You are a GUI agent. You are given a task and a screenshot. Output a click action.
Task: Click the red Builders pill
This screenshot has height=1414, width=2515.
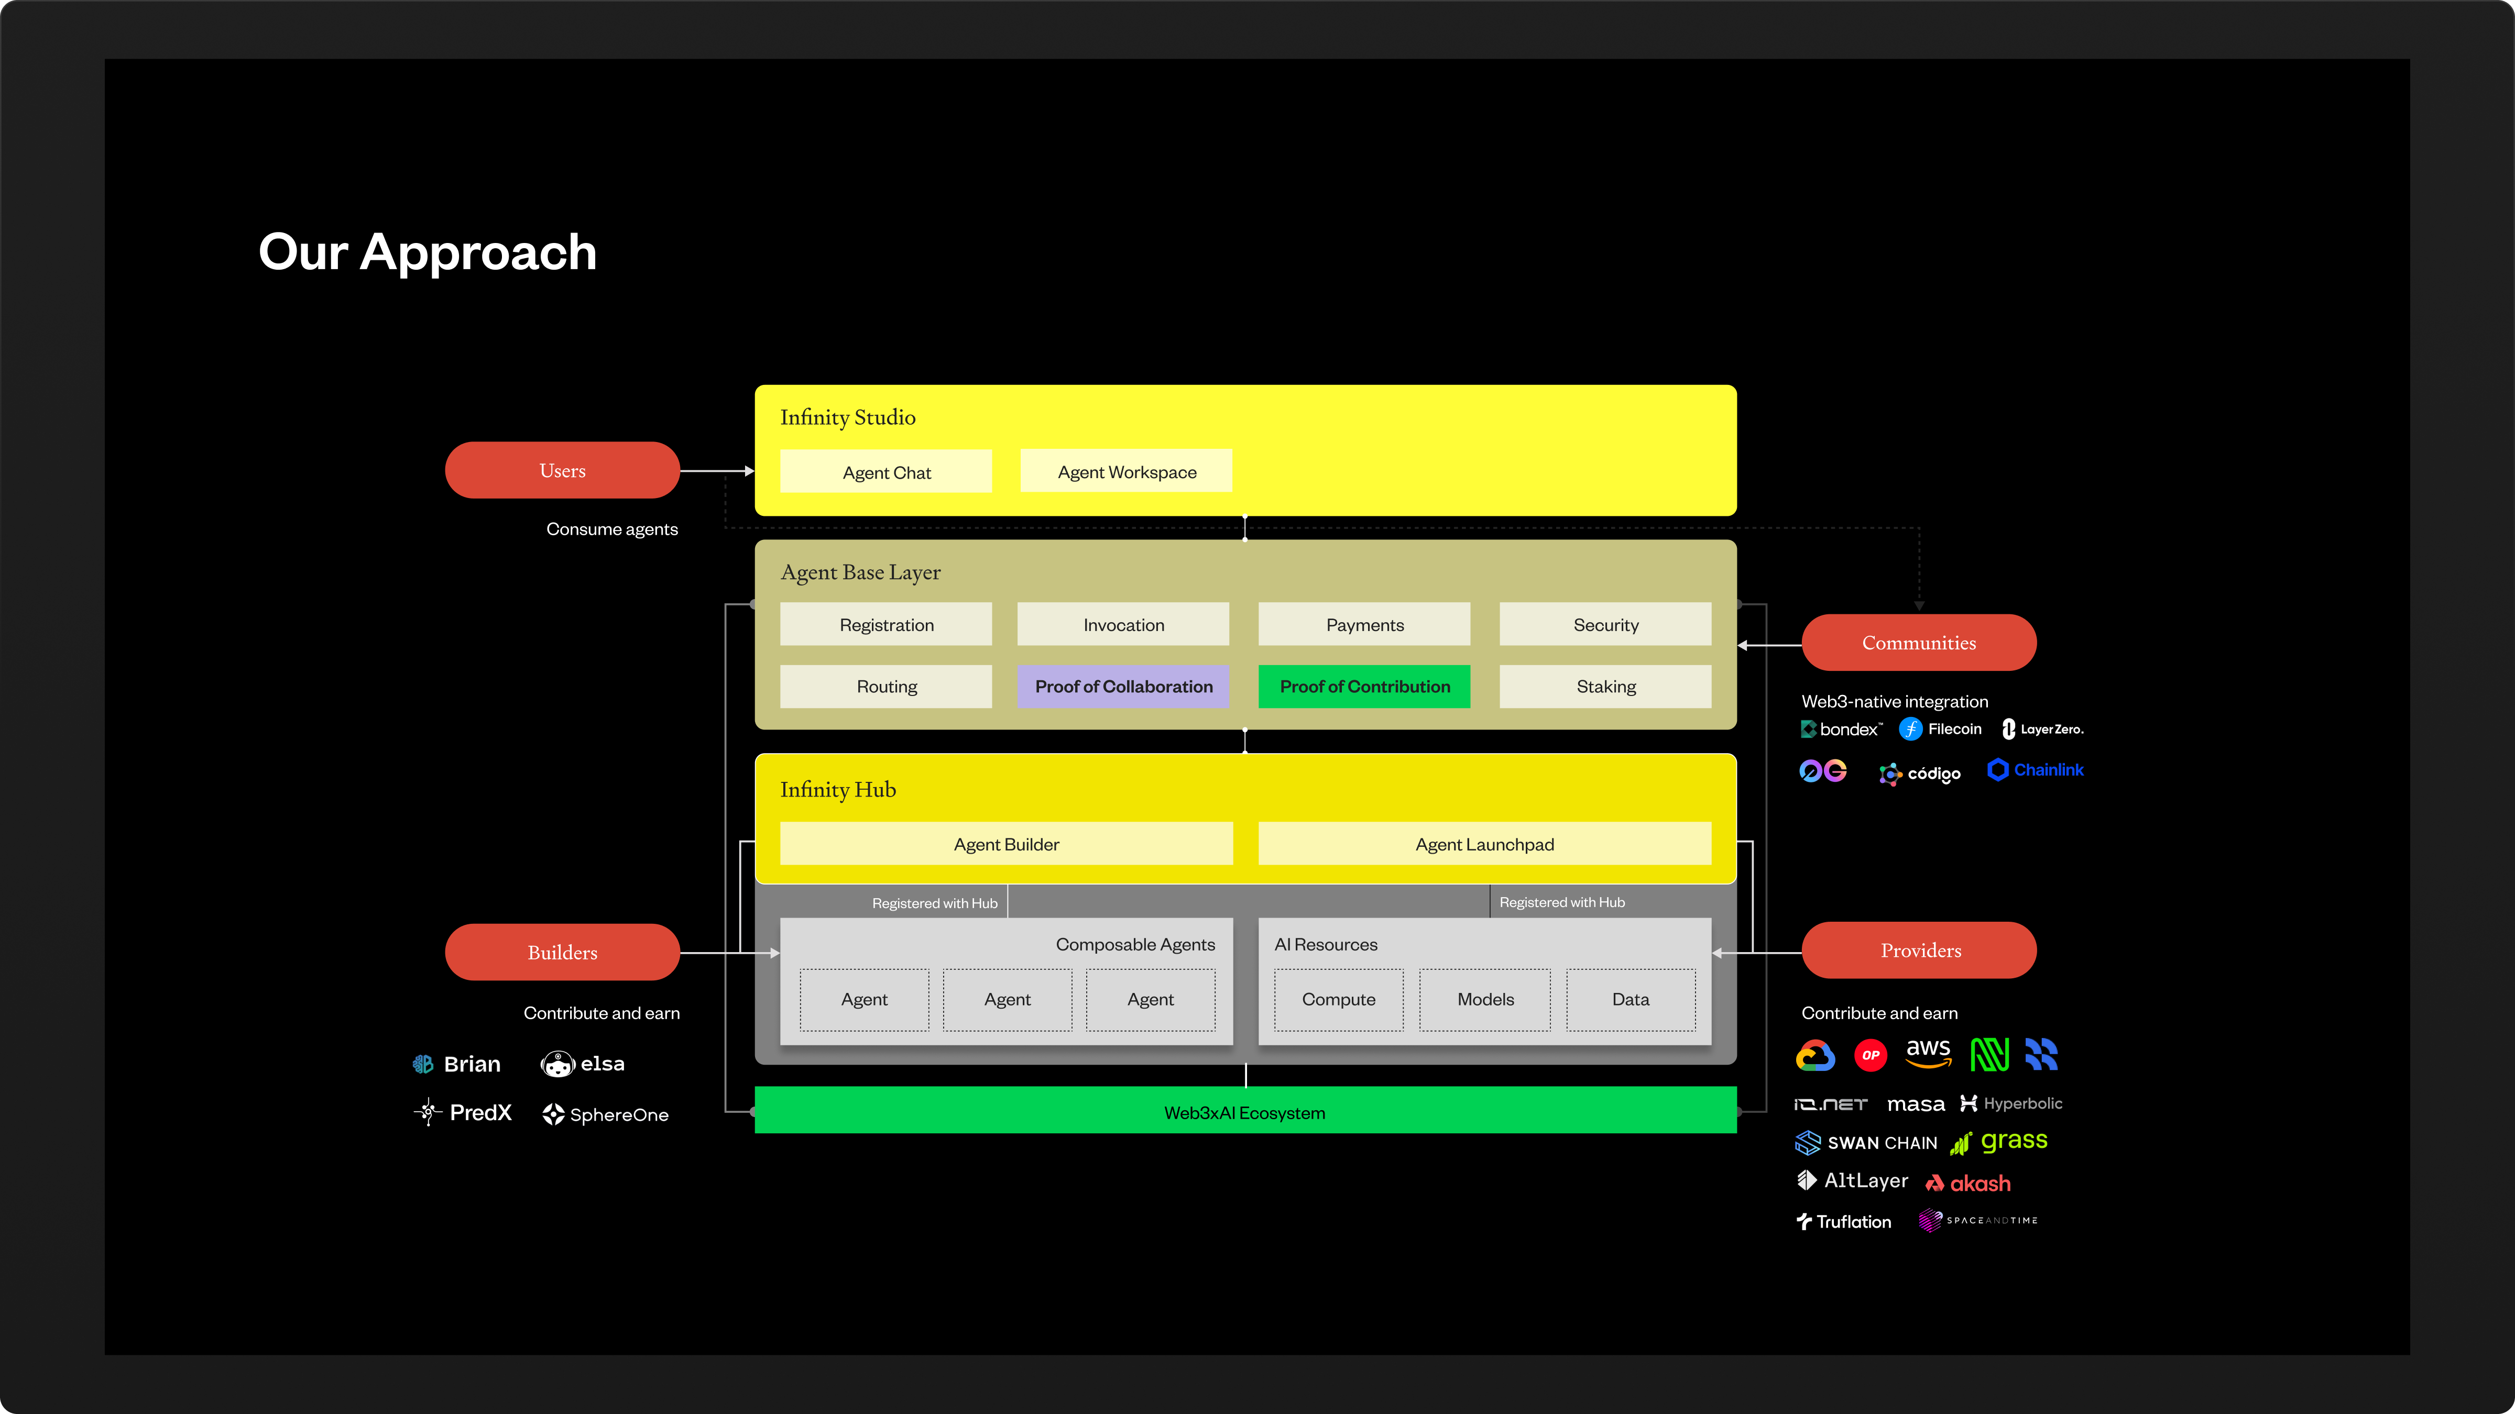(562, 953)
